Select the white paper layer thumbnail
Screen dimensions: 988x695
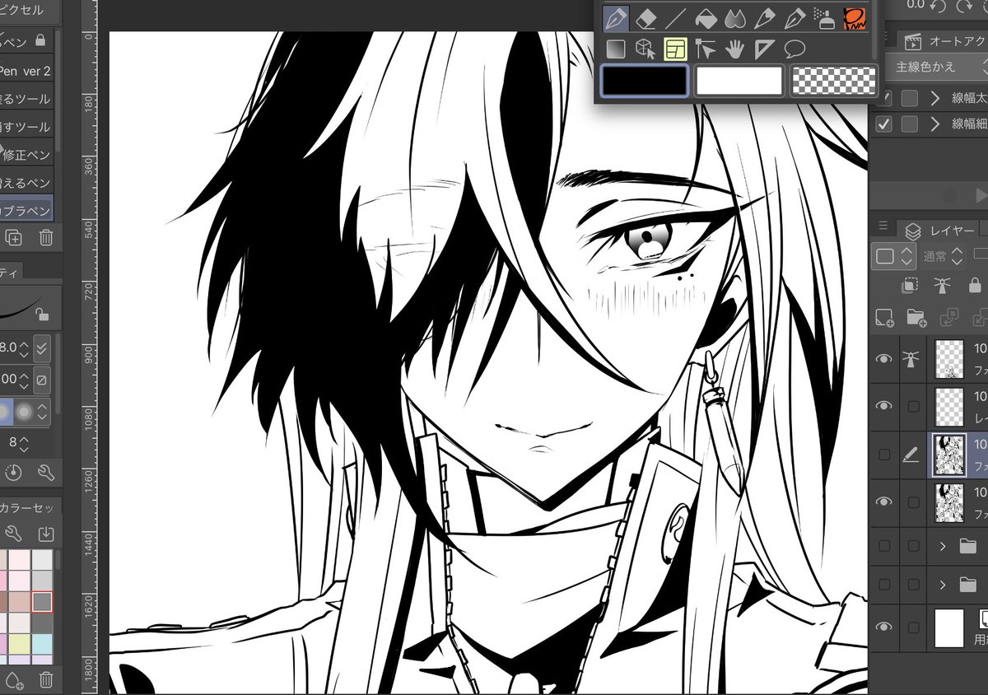(949, 628)
